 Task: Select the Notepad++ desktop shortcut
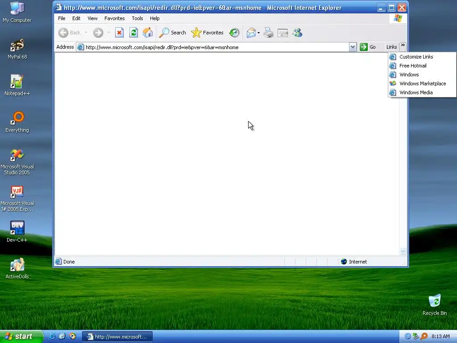tap(17, 85)
